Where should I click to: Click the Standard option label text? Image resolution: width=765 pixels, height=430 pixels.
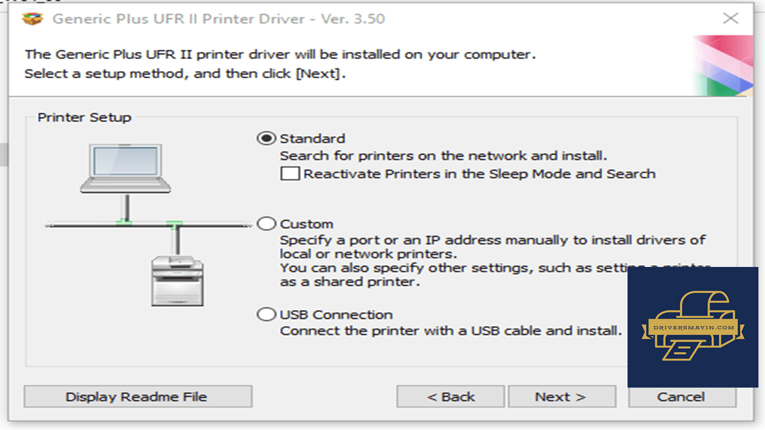pyautogui.click(x=313, y=139)
